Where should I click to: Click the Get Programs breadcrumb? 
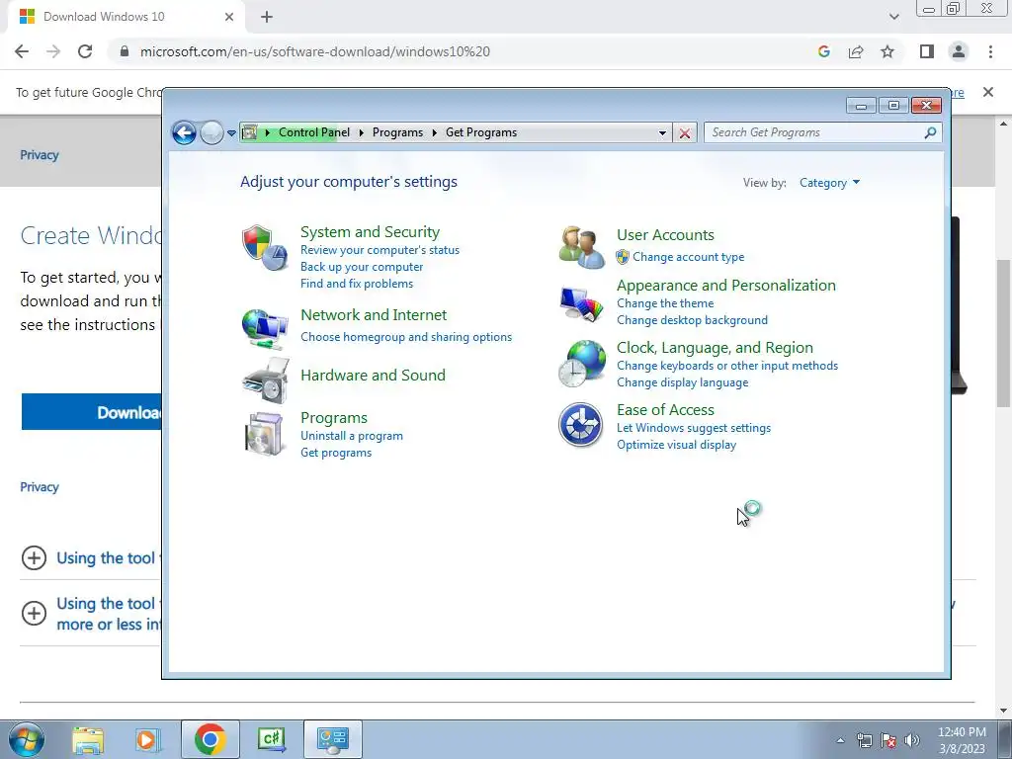481,132
